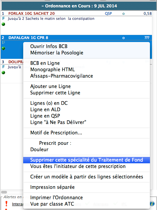157x210 pixels.
Task: Click the green status ball under FORLAX line
Action: (3, 24)
